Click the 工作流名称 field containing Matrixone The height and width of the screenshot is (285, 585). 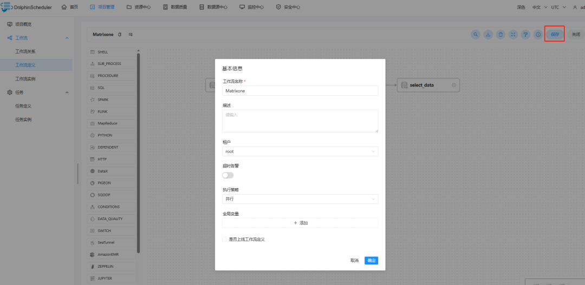(300, 90)
